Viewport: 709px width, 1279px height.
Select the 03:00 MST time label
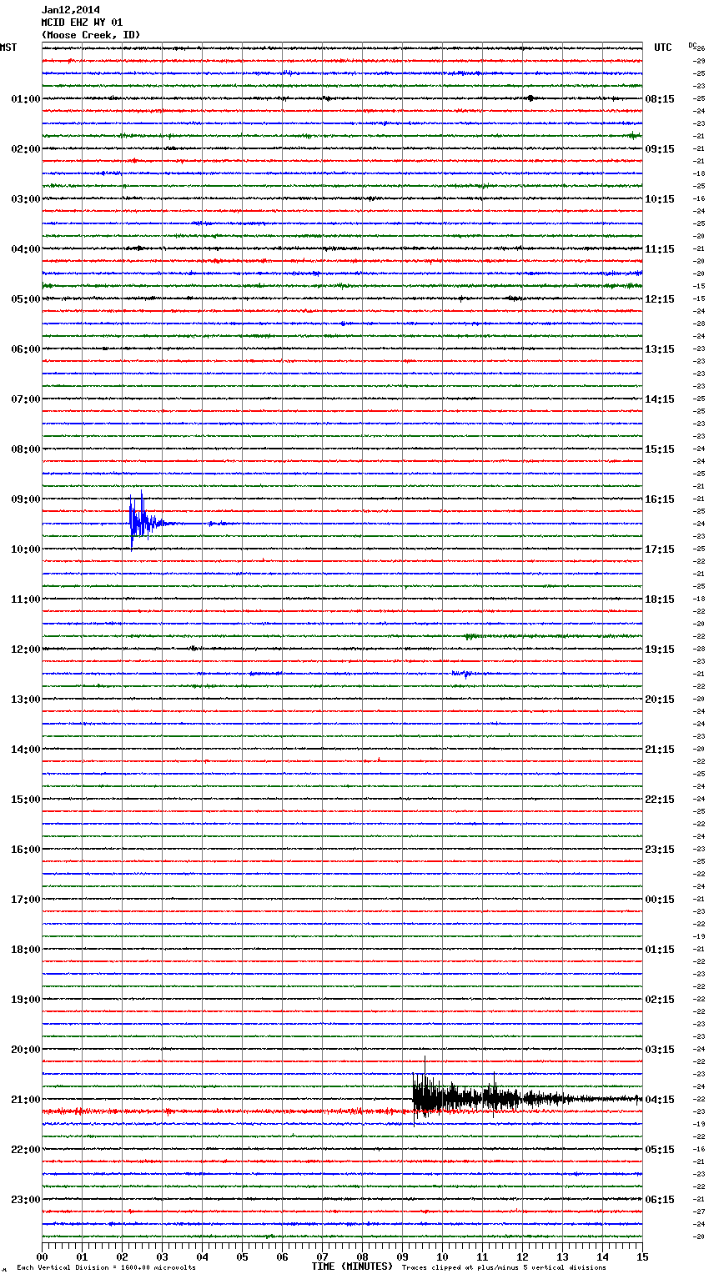[x=25, y=199]
